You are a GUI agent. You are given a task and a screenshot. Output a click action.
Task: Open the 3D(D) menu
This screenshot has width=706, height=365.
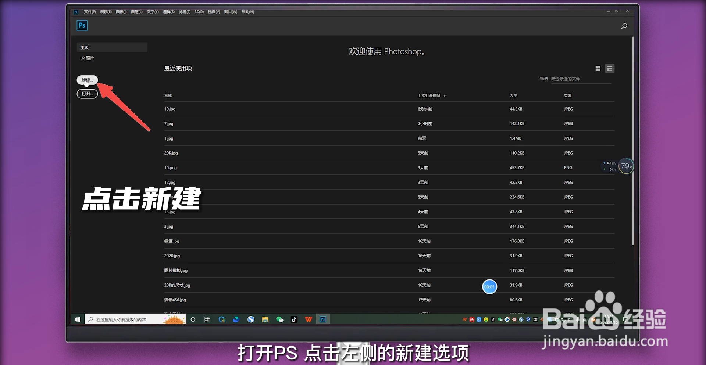tap(199, 12)
